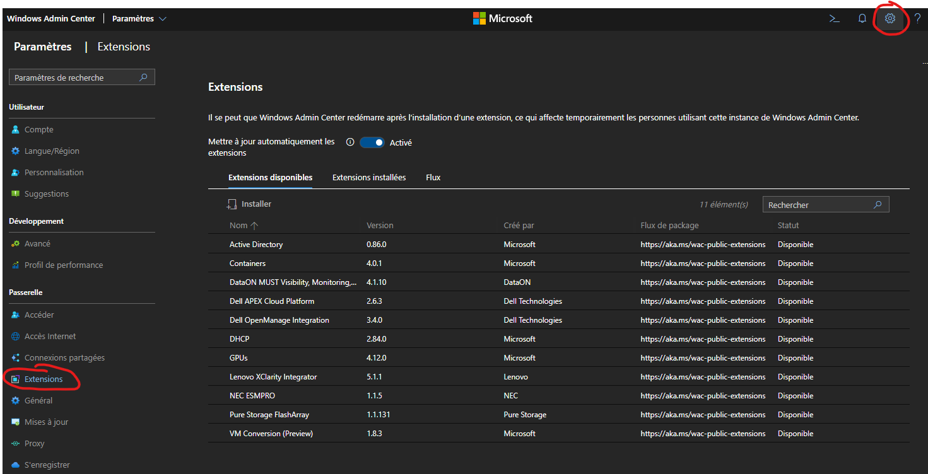The width and height of the screenshot is (928, 474).
Task: Select the VM Conversion (Preview) row
Action: pos(271,433)
